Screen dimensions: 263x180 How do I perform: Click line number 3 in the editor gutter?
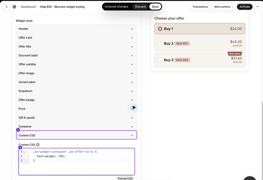(21, 161)
